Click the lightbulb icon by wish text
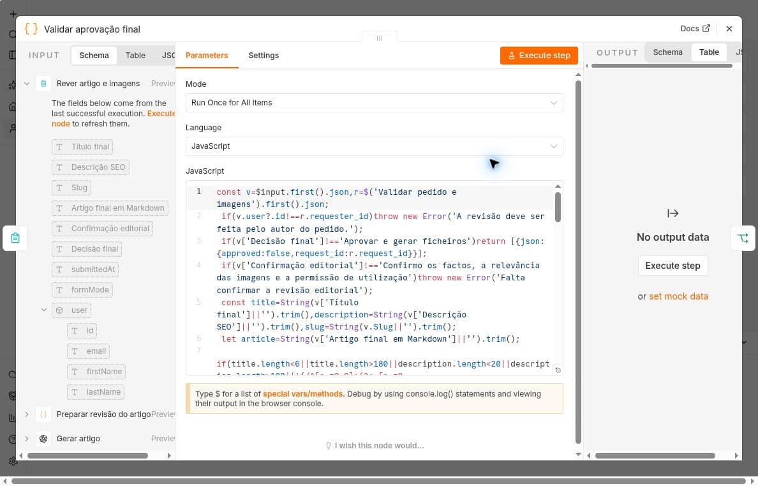The image size is (758, 486). pos(329,445)
